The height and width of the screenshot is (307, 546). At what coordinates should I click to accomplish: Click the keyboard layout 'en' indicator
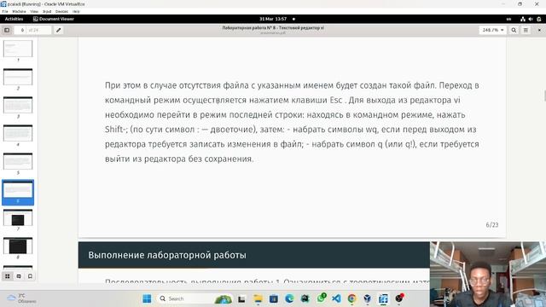[x=508, y=19]
